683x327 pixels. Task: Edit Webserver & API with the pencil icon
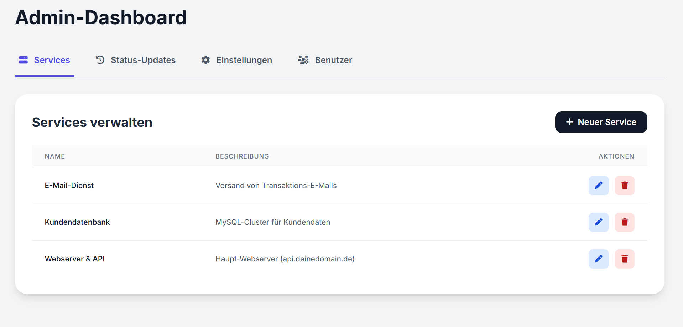pos(599,259)
